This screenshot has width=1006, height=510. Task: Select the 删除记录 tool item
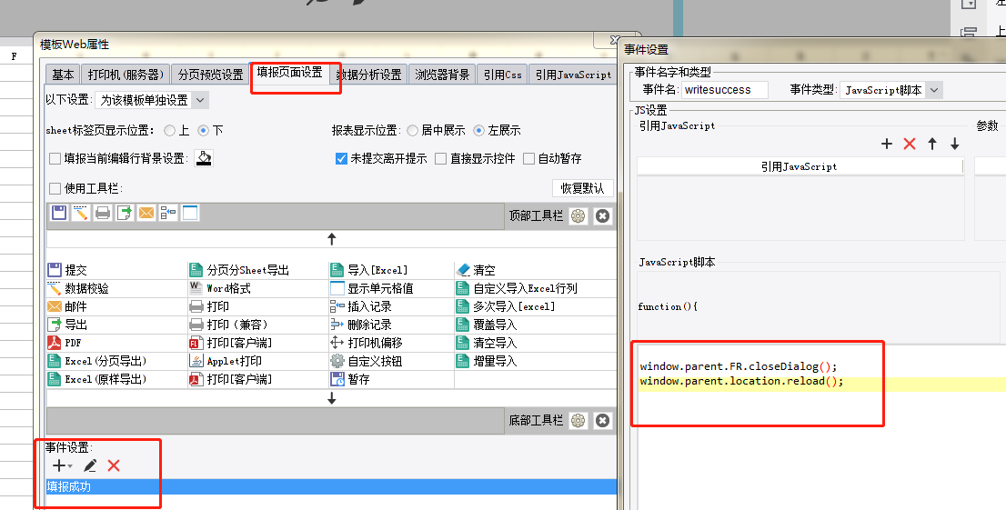pyautogui.click(x=361, y=325)
